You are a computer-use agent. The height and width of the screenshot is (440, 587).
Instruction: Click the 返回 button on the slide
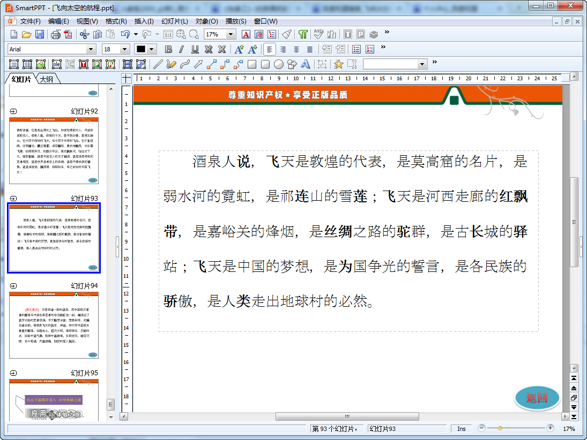point(537,398)
